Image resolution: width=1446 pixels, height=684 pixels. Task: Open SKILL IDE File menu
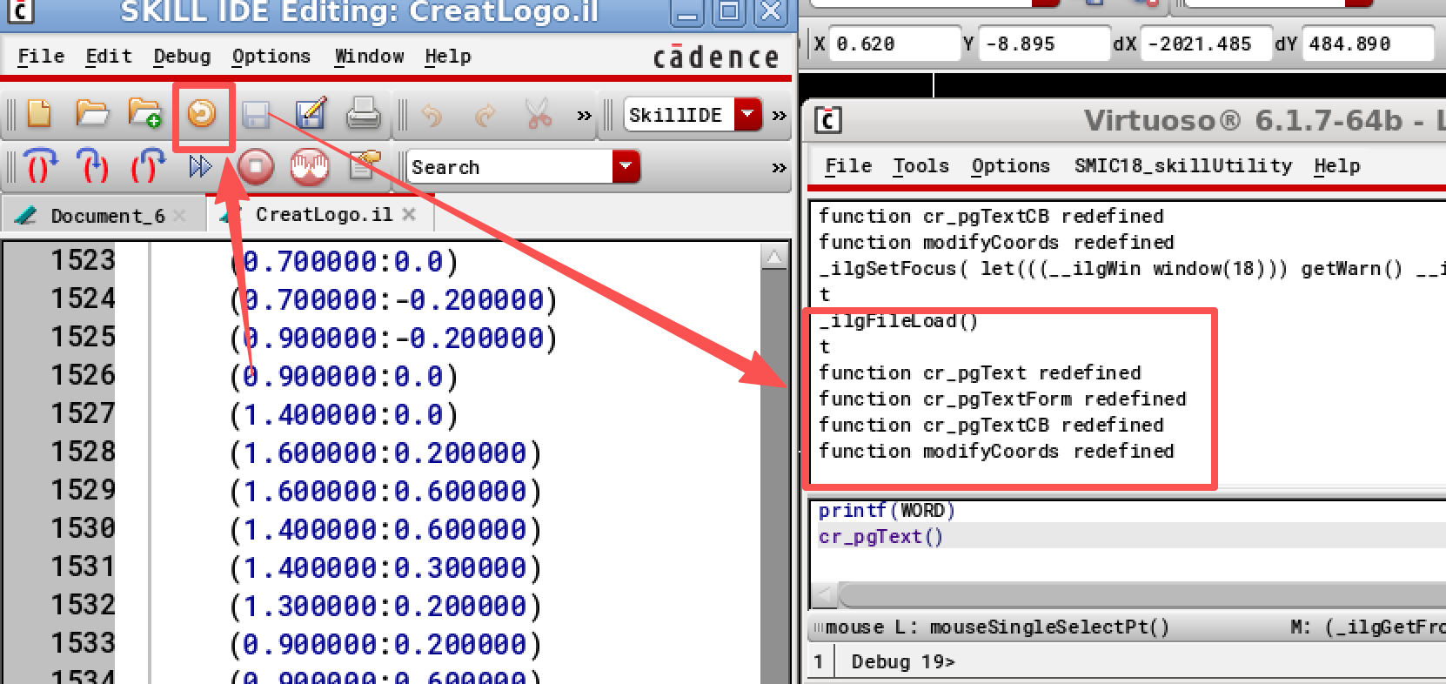pyautogui.click(x=41, y=57)
